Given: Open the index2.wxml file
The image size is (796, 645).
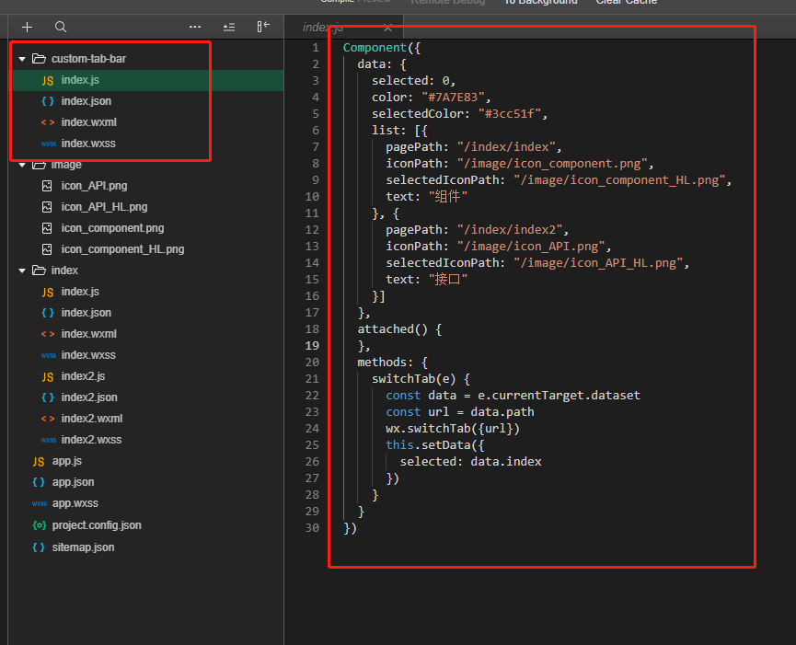Looking at the screenshot, I should click(x=92, y=419).
